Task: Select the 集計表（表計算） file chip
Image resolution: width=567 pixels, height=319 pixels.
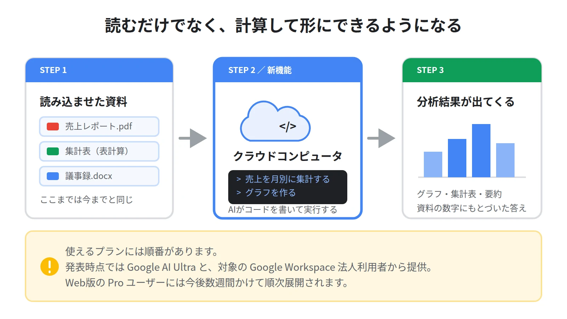Action: pyautogui.click(x=99, y=151)
